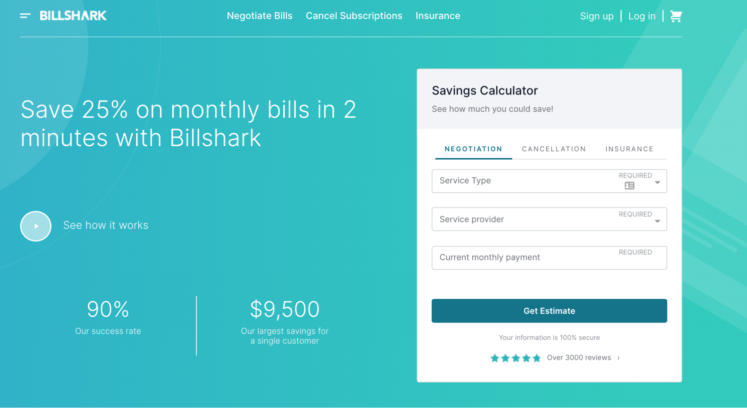Screen dimensions: 747x408
Task: Open the hamburger menu icon
Action: click(25, 16)
